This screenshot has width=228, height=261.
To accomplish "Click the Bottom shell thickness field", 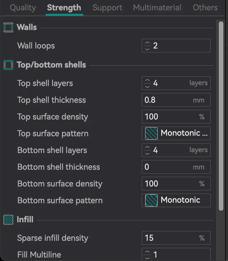I will (176, 167).
